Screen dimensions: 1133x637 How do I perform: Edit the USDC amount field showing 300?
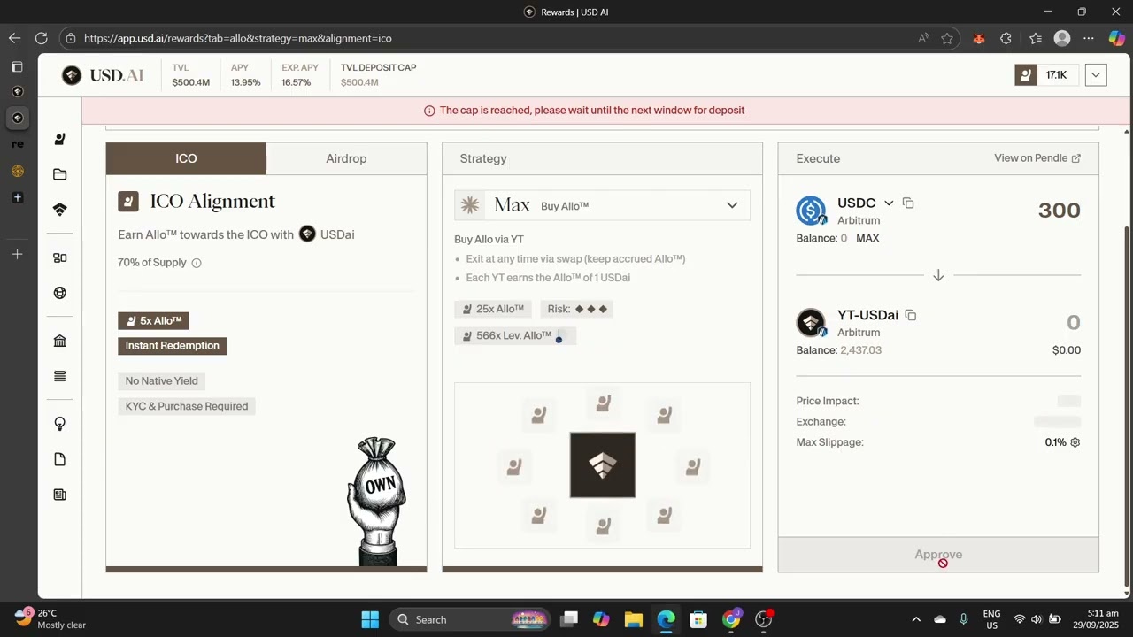[x=1059, y=210]
